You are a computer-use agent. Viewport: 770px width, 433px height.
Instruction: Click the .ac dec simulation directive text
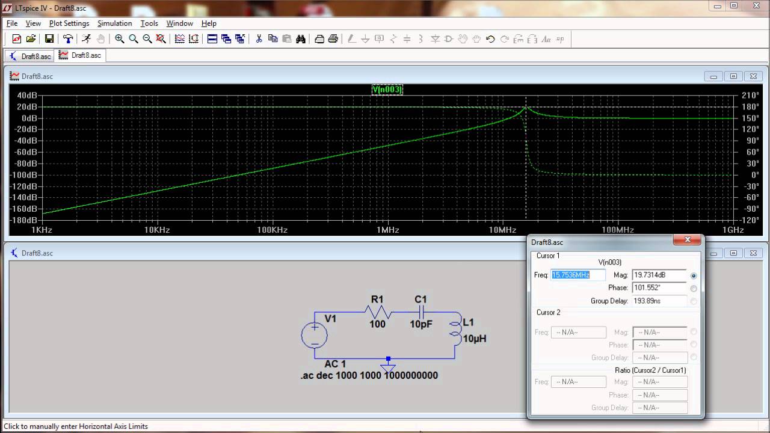pyautogui.click(x=369, y=375)
